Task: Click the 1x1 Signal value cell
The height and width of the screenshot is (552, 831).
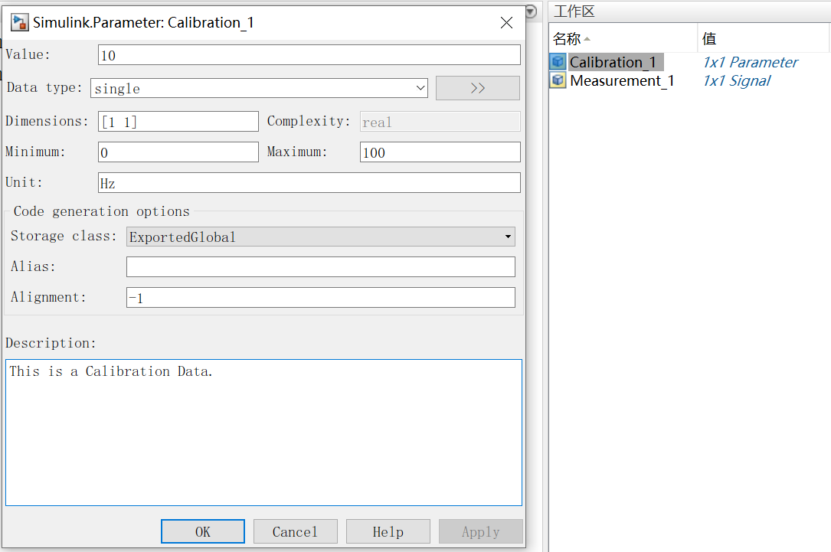Action: tap(737, 80)
